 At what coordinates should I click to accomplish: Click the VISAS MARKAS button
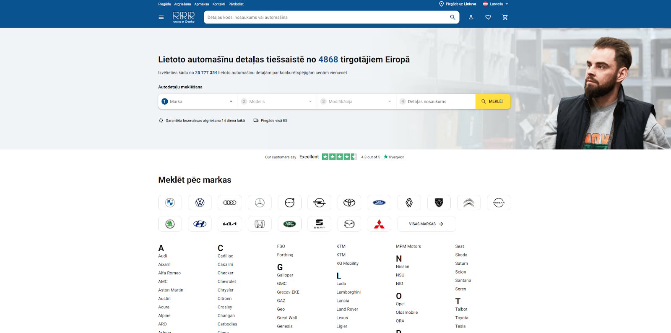(x=427, y=224)
